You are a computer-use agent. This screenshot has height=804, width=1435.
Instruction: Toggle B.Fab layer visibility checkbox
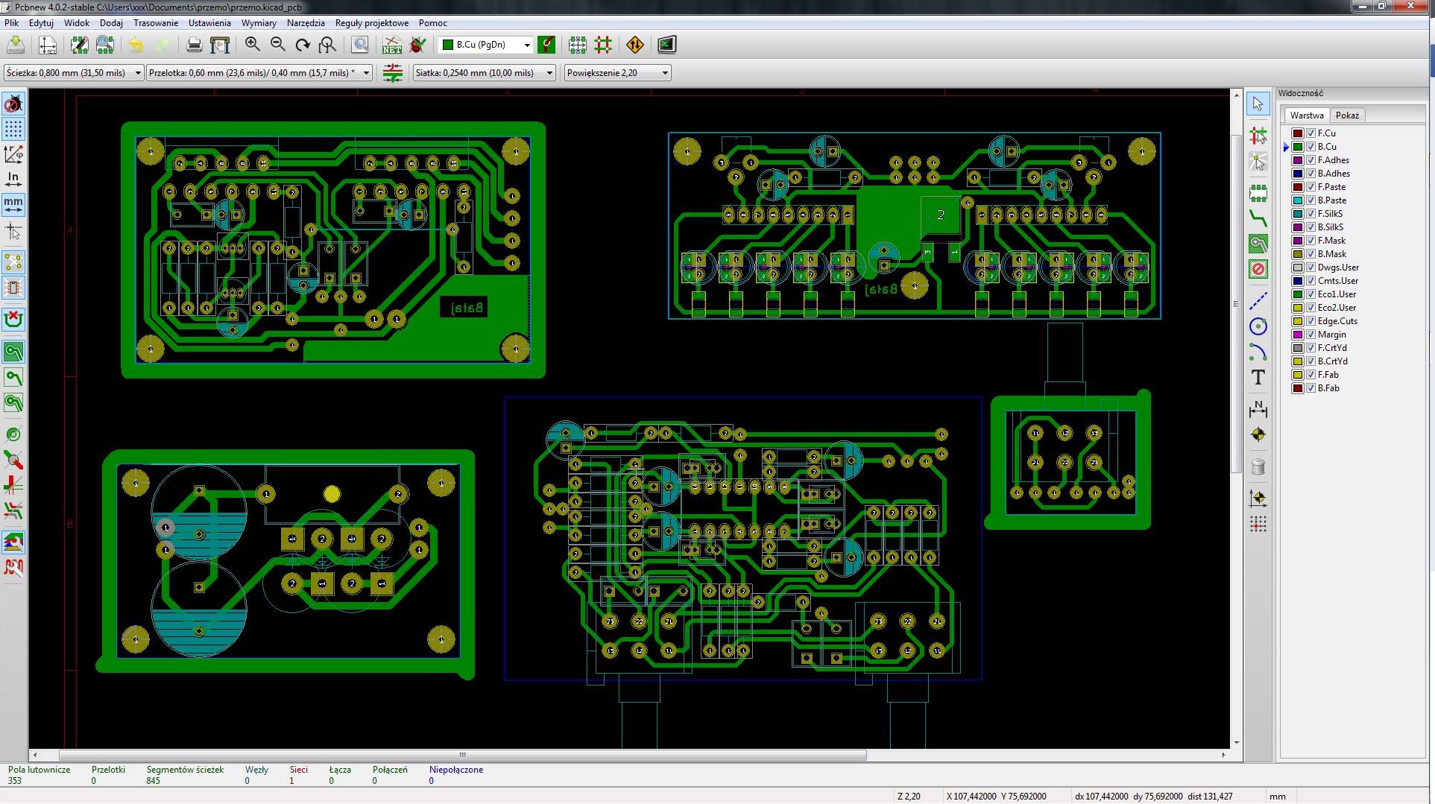(x=1311, y=388)
